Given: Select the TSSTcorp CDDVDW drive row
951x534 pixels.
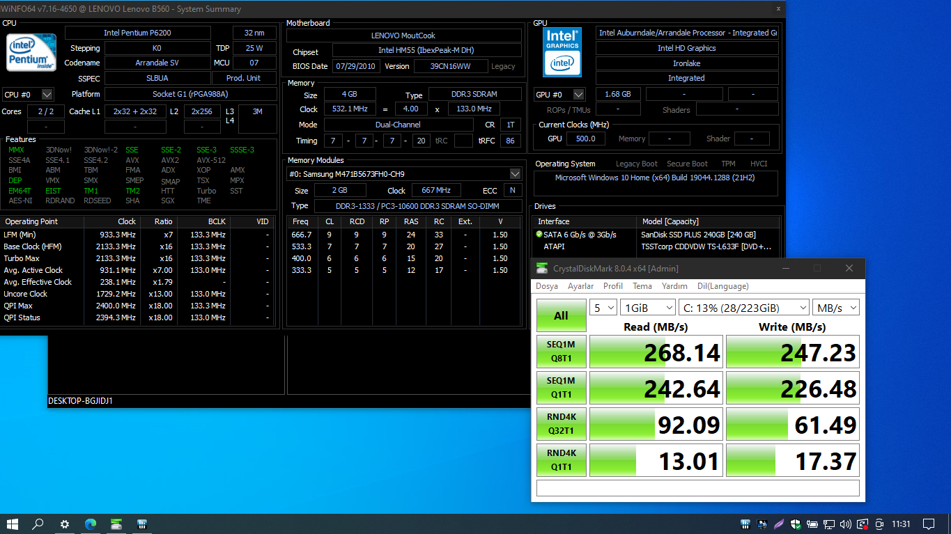Looking at the screenshot, I should (x=656, y=246).
